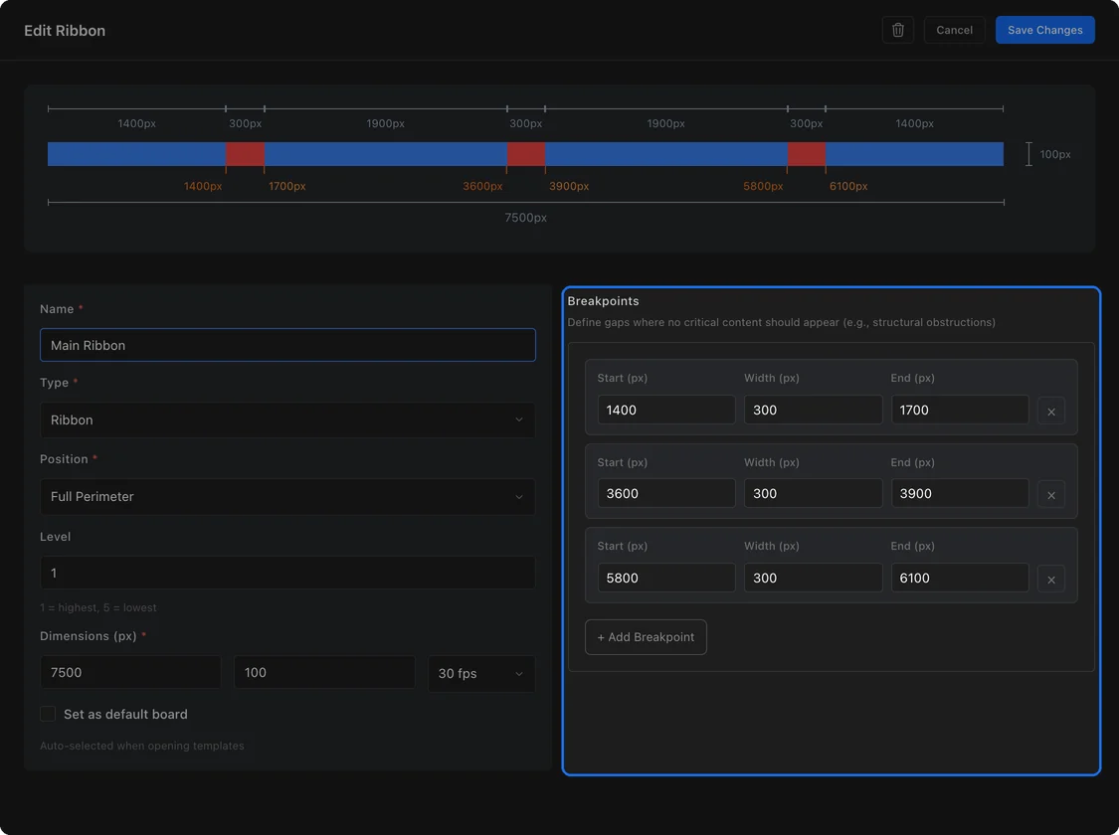Image resolution: width=1119 pixels, height=835 pixels.
Task: Remove the breakpoint starting at 5800
Action: coord(1051,579)
